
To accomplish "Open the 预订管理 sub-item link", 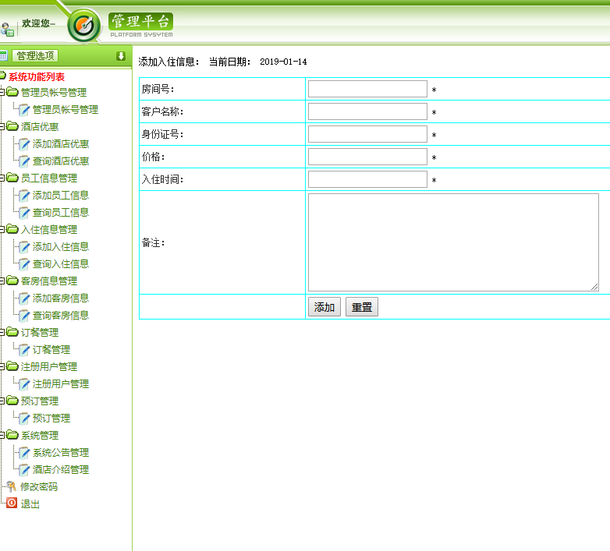I will click(51, 418).
